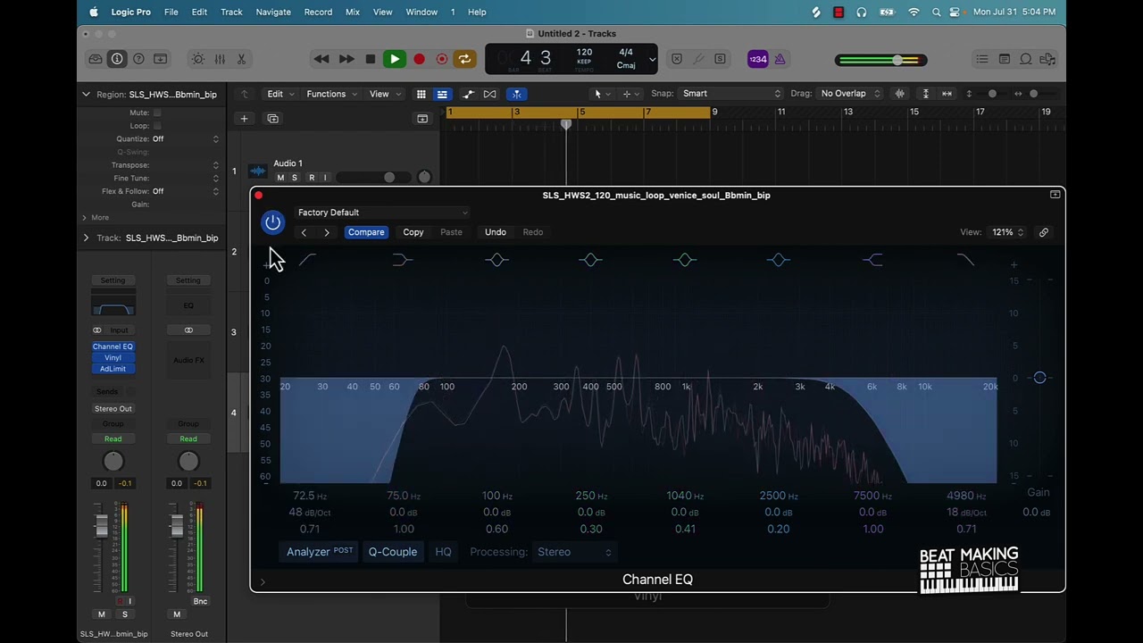Add new track with plus button
The width and height of the screenshot is (1143, 643).
point(244,118)
